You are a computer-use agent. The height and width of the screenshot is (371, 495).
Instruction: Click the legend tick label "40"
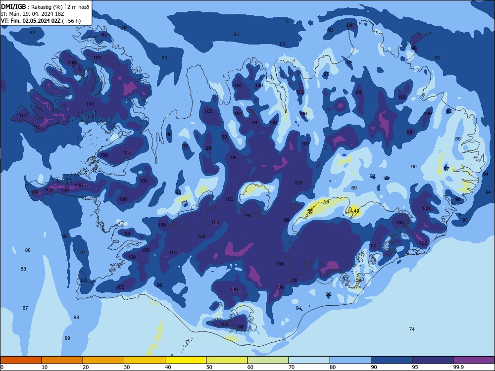click(x=168, y=367)
